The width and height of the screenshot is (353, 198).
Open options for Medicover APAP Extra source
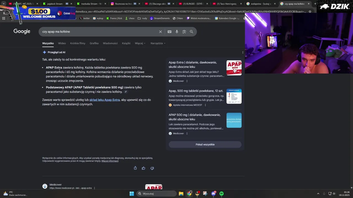point(187,81)
